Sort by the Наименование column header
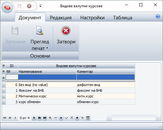Screen dimensions: 163x130 [x=47, y=71]
